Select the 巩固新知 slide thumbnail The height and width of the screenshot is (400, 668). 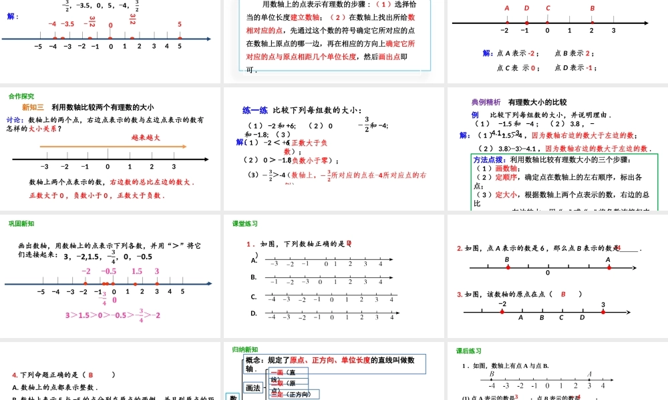(110, 276)
